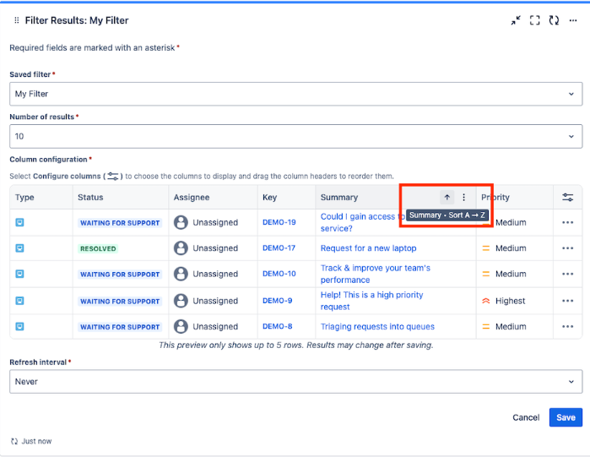Open "Triaging requests into queues" issue

point(377,326)
